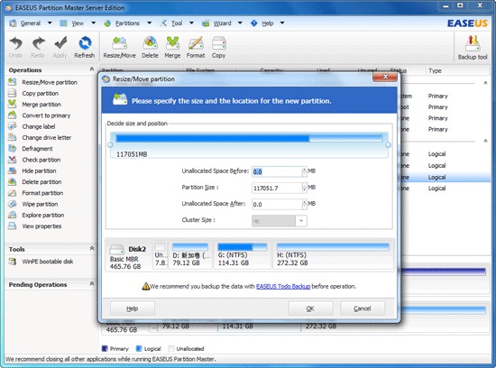Run Defragment from Operations list
Viewport: 496px width, 368px height.
[31, 149]
